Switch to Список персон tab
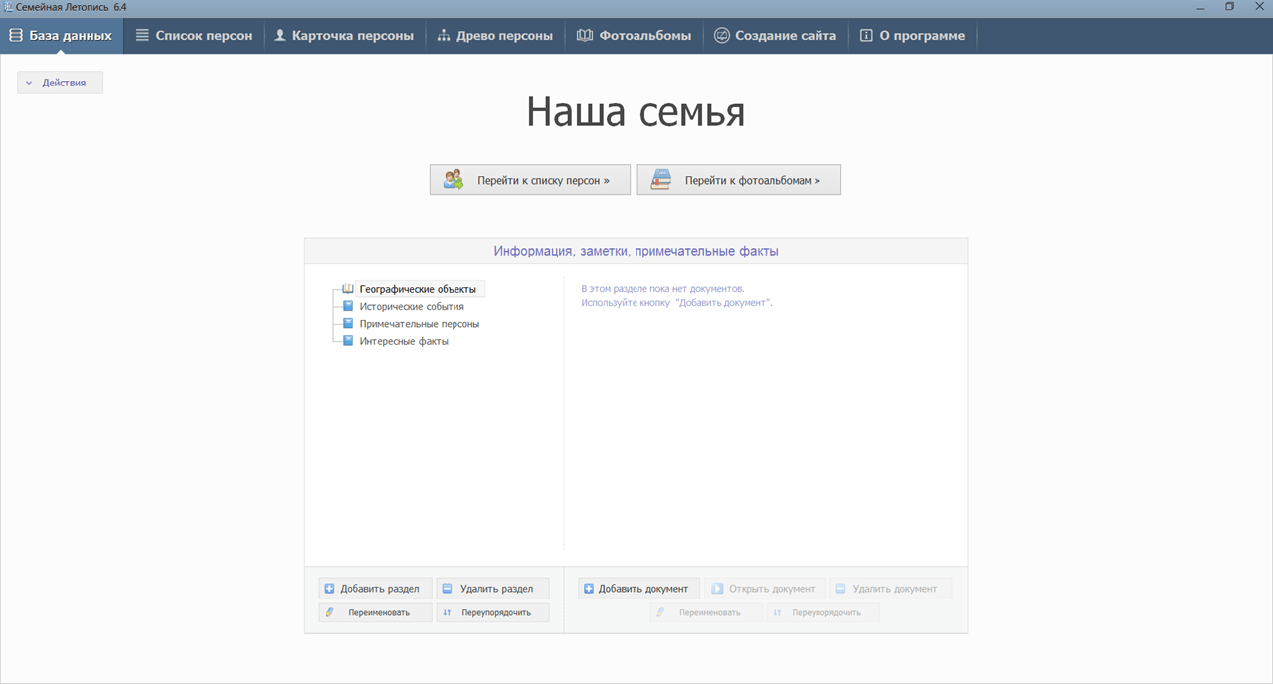Viewport: 1273px width, 684px height. pos(194,35)
